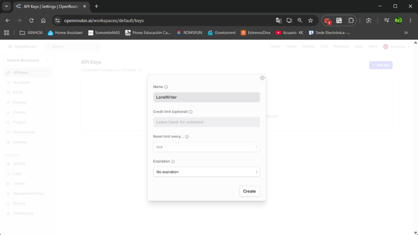Open the Extensions puzzle icon

(x=351, y=20)
